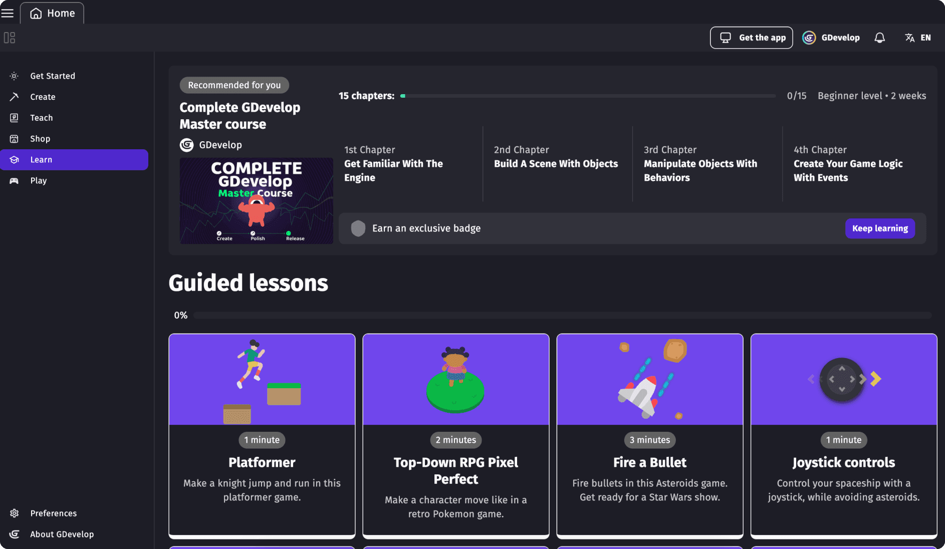Open the Platformer guided lesson
This screenshot has width=945, height=549.
pos(262,435)
